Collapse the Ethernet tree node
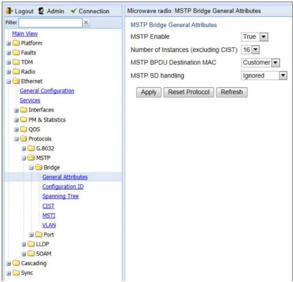293x282 pixels. [9, 81]
